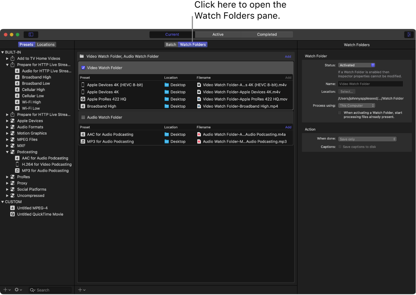Click the Desktop folder icon for Apple ProRes 422 HQ

pyautogui.click(x=166, y=99)
